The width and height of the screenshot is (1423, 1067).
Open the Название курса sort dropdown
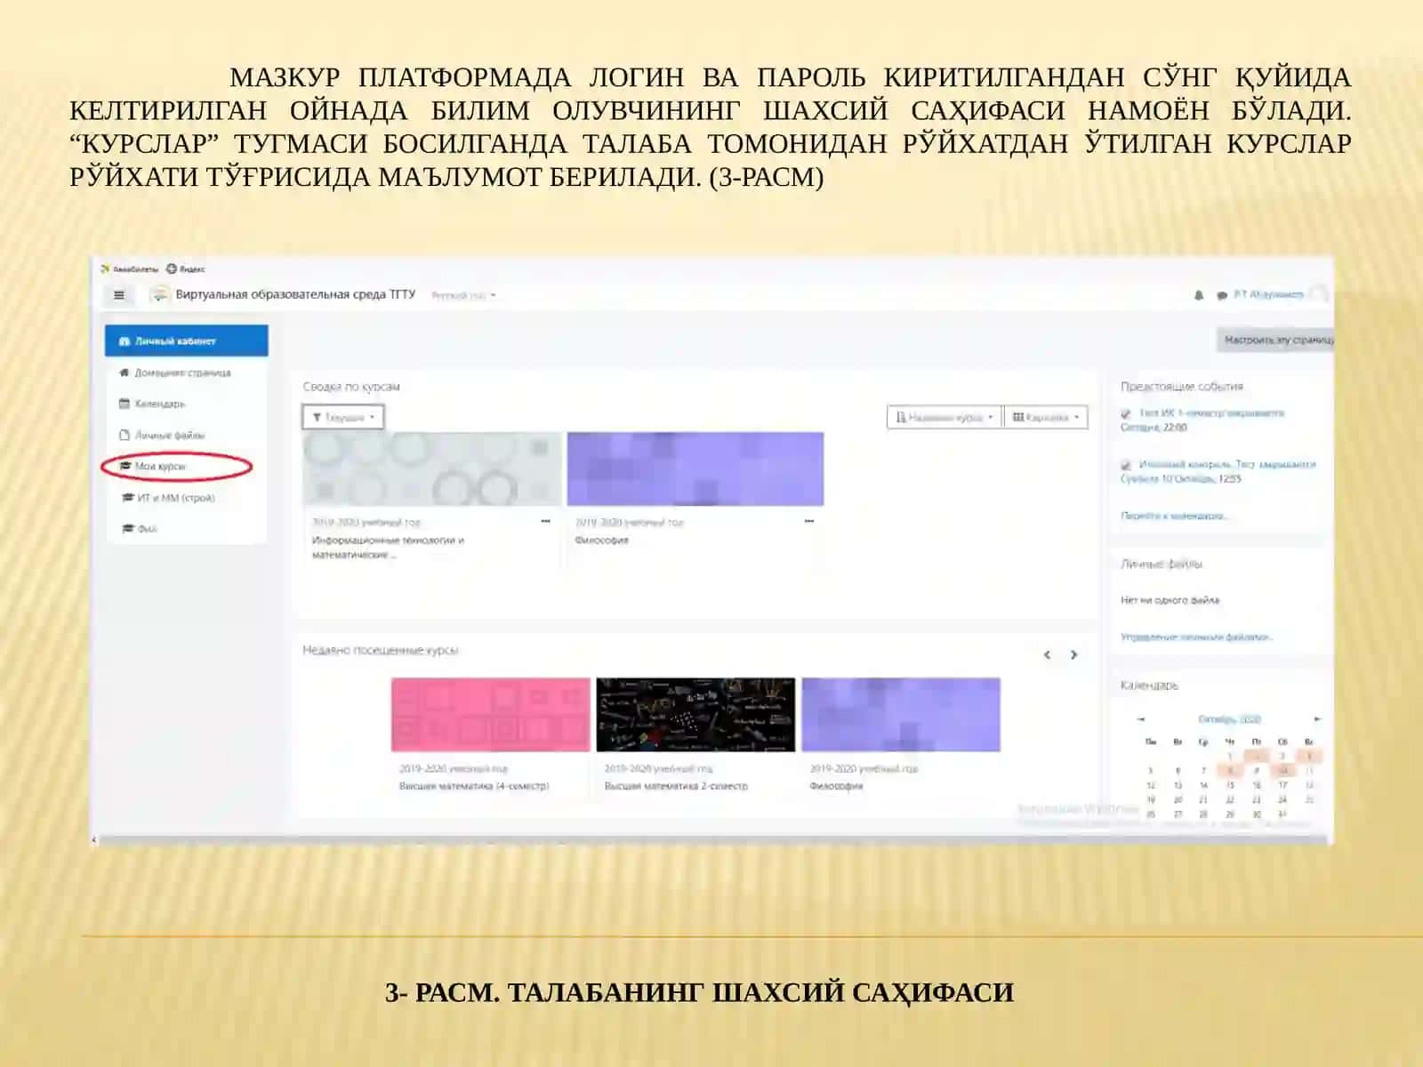(x=944, y=417)
